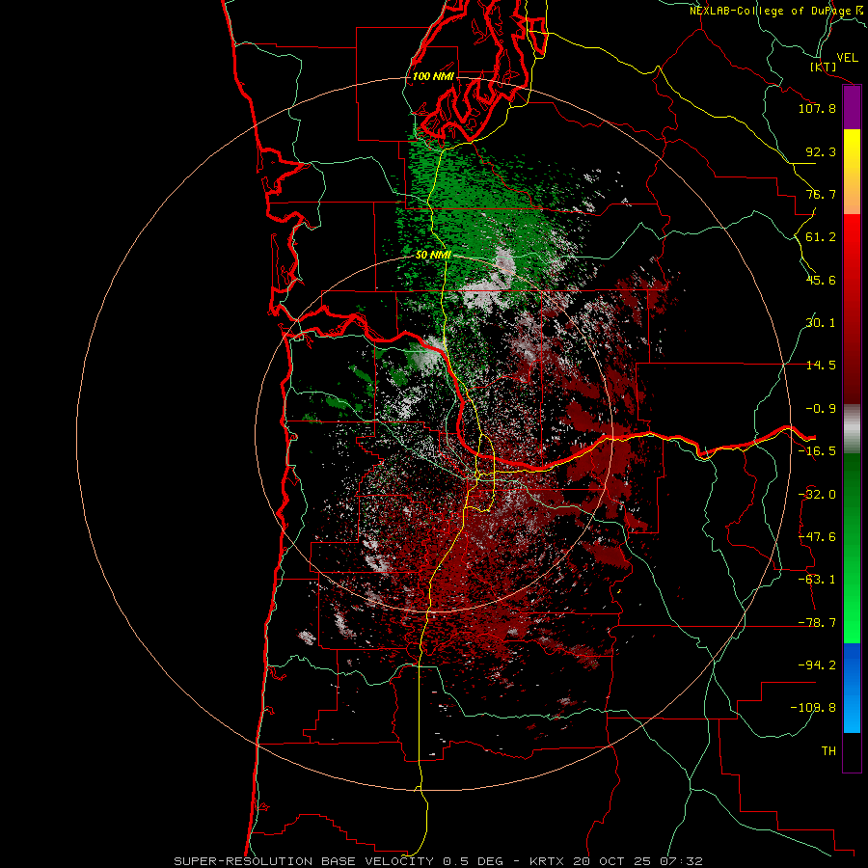Image resolution: width=868 pixels, height=868 pixels.
Task: Pick the purple segment of the color bar
Action: tap(852, 108)
